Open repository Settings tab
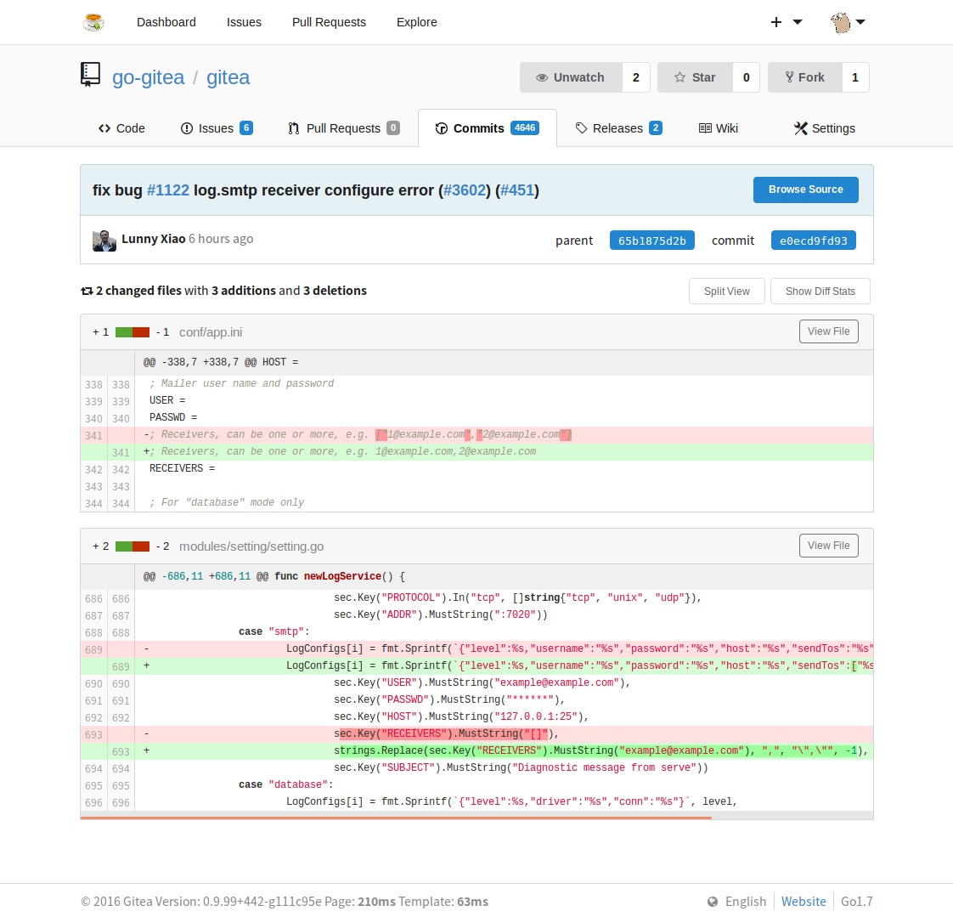This screenshot has height=917, width=953. tap(824, 128)
